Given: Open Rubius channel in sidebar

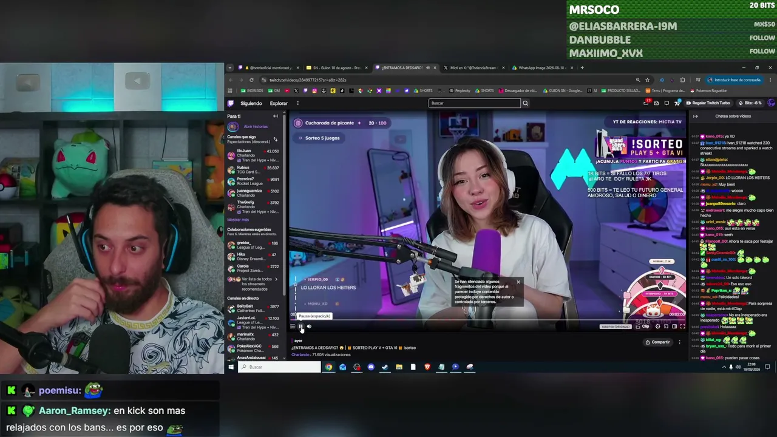Looking at the screenshot, I should coord(253,171).
